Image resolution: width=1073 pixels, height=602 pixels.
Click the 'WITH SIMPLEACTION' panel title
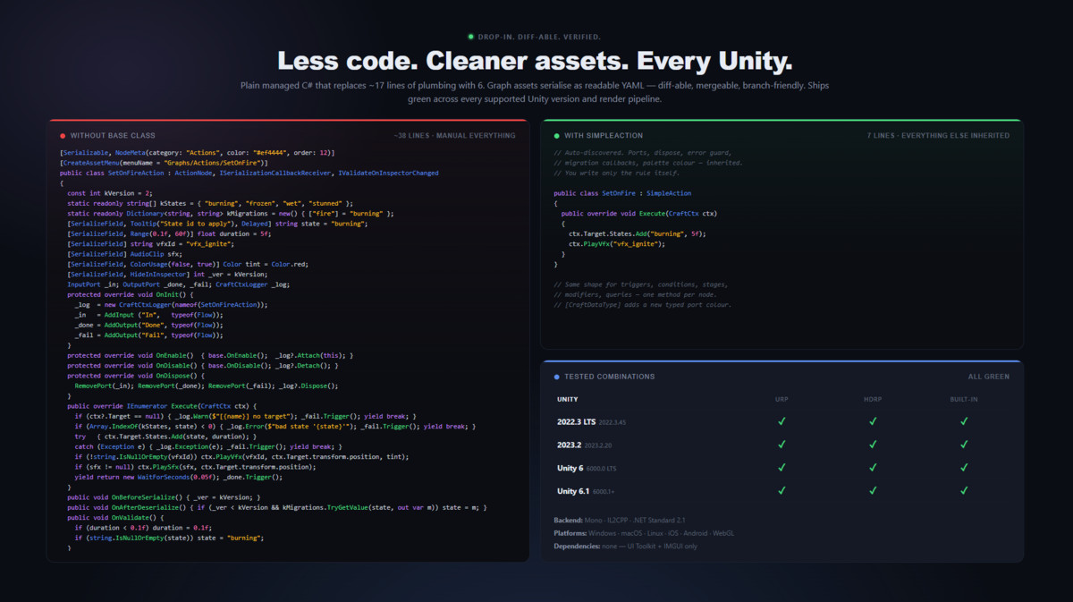tap(604, 136)
